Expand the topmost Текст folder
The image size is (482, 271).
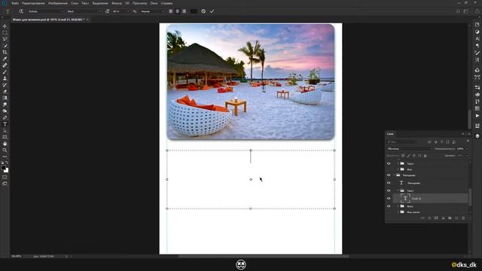pos(398,163)
